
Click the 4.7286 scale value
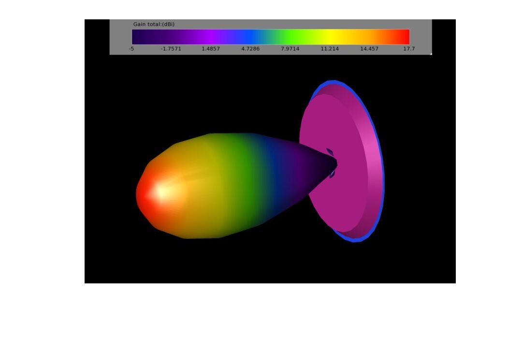click(250, 49)
